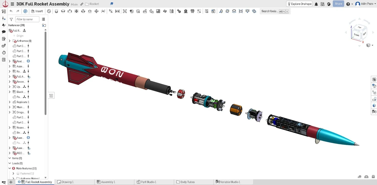Select the Planar mate tool

[76, 11]
